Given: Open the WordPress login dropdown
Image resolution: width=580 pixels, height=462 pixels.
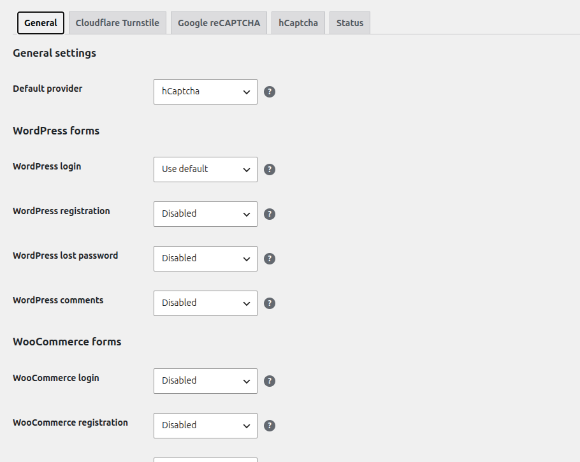Looking at the screenshot, I should tap(205, 170).
